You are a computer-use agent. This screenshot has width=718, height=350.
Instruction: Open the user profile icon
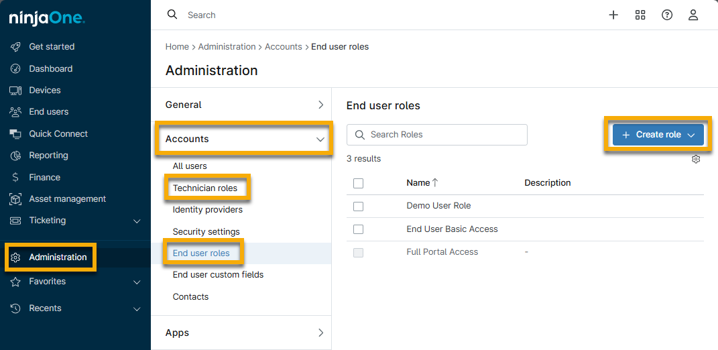tap(693, 15)
